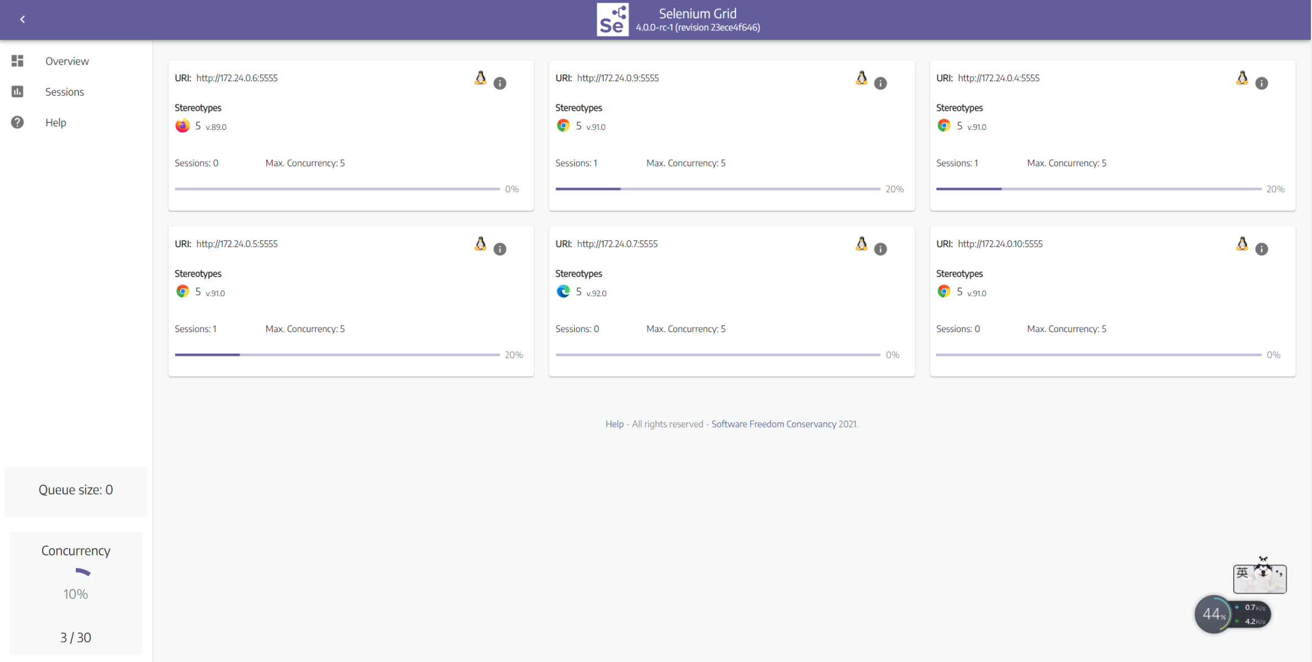Click Linux penguin icon on node 172.24.0.9

click(x=861, y=78)
